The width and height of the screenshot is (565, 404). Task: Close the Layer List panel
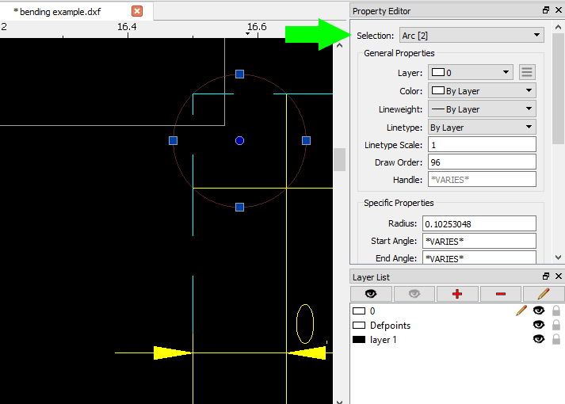coord(559,276)
